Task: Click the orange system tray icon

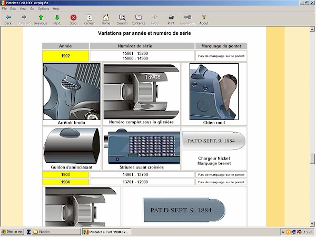Action: (x=288, y=232)
